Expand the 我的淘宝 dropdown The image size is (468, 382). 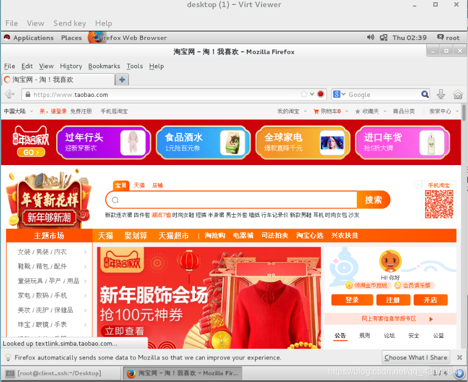click(x=306, y=112)
